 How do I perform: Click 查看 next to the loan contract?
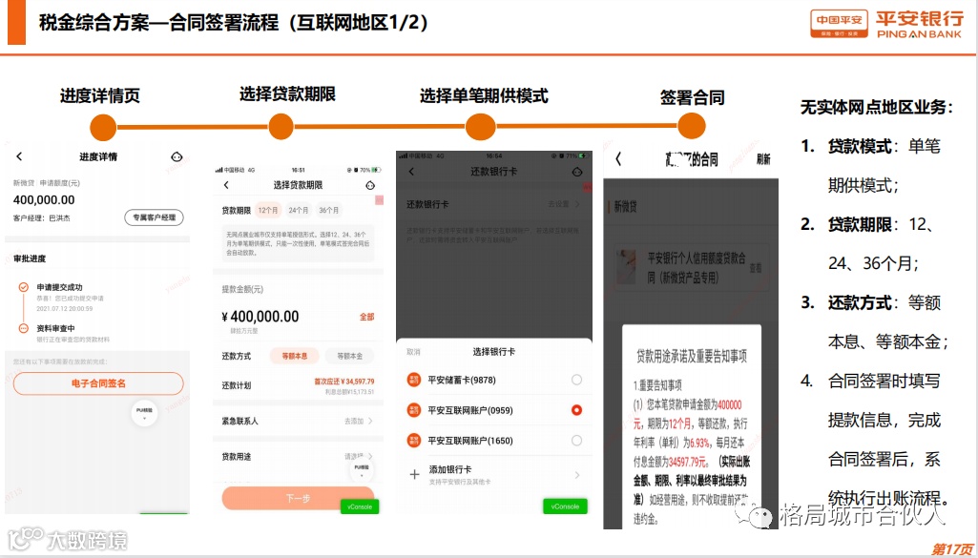coord(756,267)
